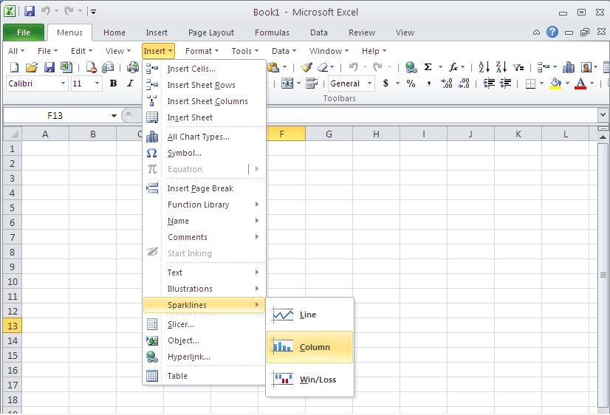Click the Sort Z to A icon
The width and height of the screenshot is (610, 415).
(501, 67)
